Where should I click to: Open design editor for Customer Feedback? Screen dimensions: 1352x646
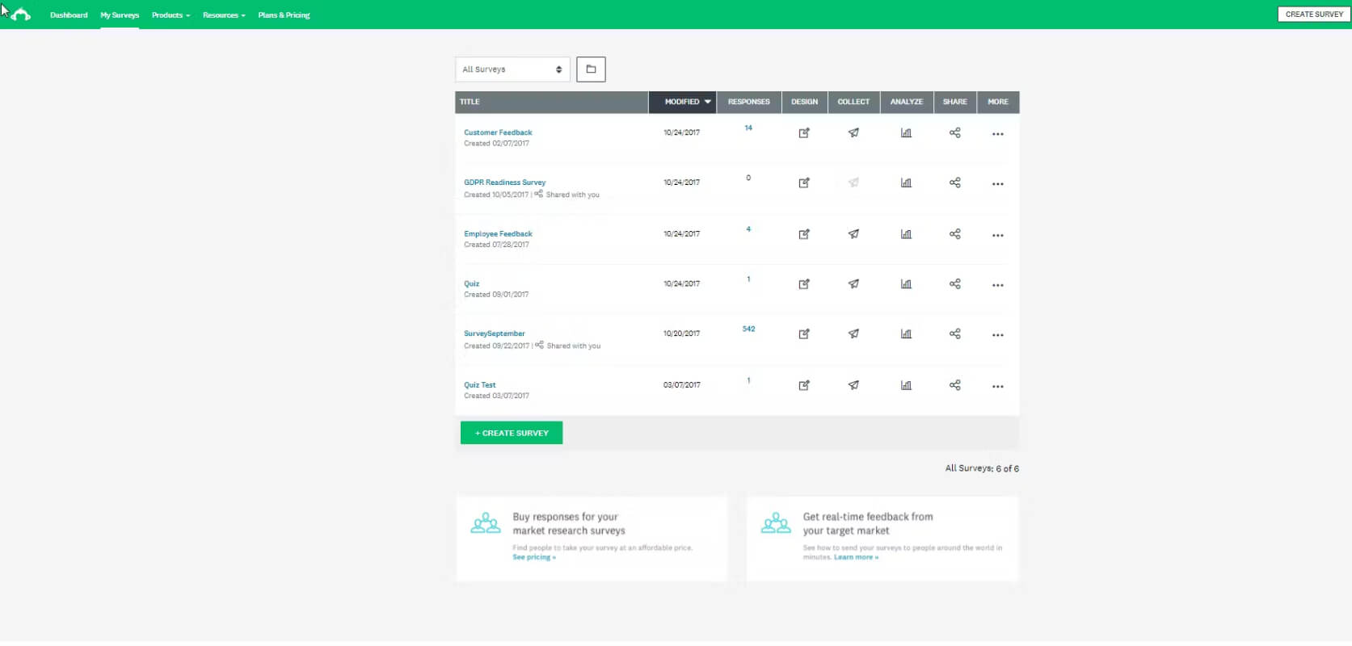pos(804,133)
